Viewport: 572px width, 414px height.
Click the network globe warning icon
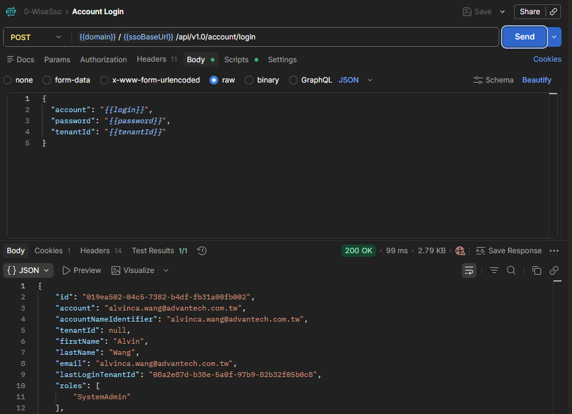(x=460, y=251)
